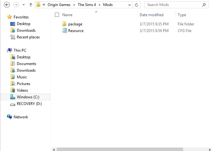Click the horizontal scrollbar left arrow
The height and width of the screenshot is (151, 212).
point(54,149)
